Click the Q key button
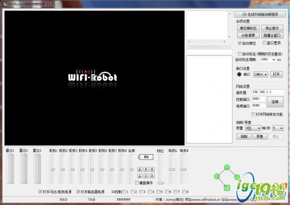Image resolution: width=290 pixels, height=205 pixels. click(140, 169)
